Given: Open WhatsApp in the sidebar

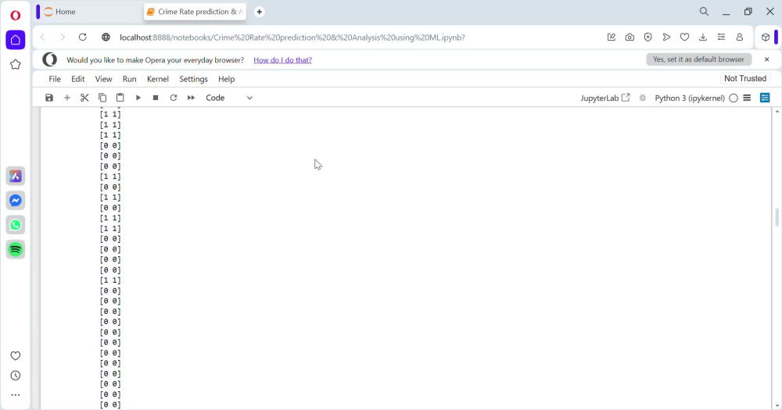Looking at the screenshot, I should click(x=16, y=225).
